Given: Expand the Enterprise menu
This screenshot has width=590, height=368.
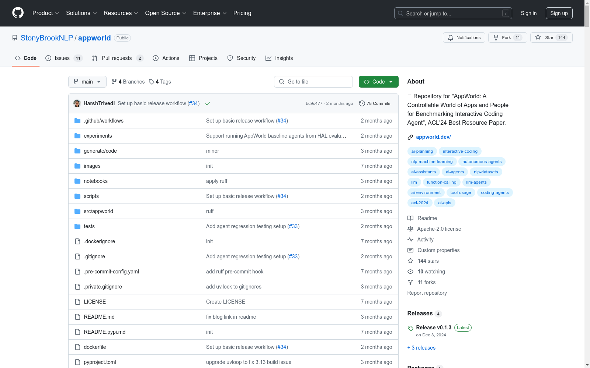Looking at the screenshot, I should pyautogui.click(x=210, y=13).
